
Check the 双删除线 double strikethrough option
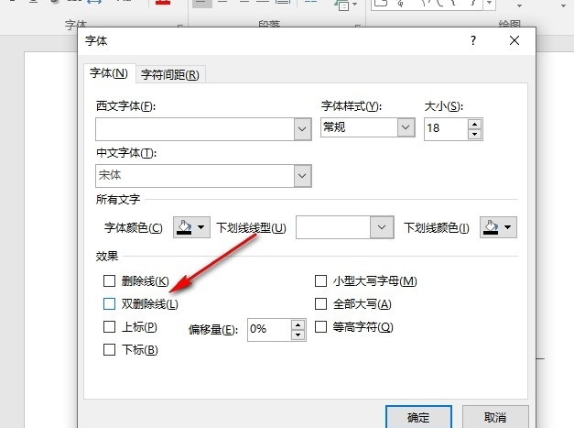tap(110, 303)
